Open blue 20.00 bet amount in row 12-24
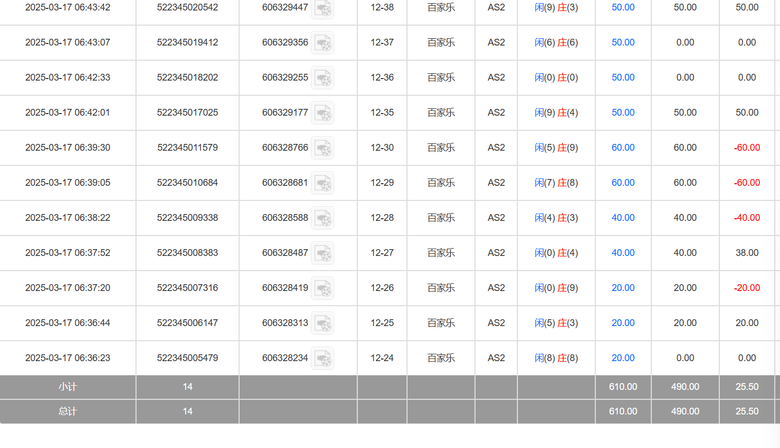The width and height of the screenshot is (780, 448). (x=623, y=358)
